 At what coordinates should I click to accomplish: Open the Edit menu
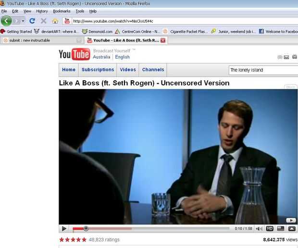coord(15,11)
